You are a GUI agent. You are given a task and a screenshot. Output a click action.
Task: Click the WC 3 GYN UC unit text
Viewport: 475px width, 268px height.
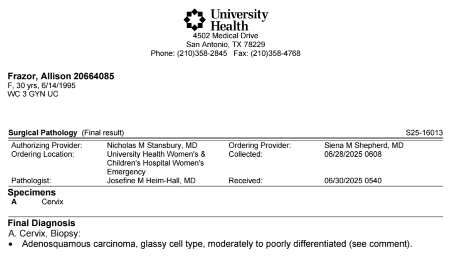click(33, 94)
